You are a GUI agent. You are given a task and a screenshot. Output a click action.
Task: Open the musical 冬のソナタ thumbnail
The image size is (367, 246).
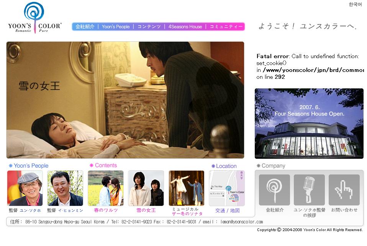187,188
